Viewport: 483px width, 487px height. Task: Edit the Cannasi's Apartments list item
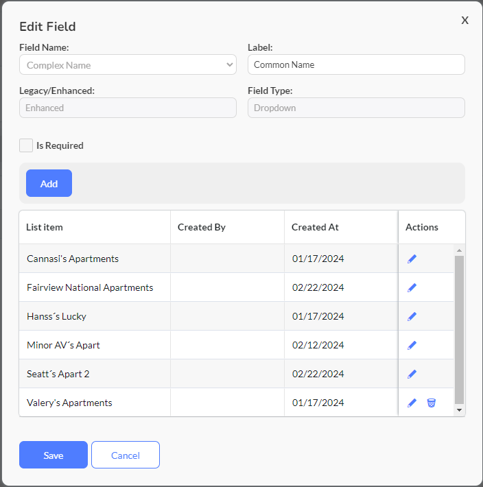[412, 259]
